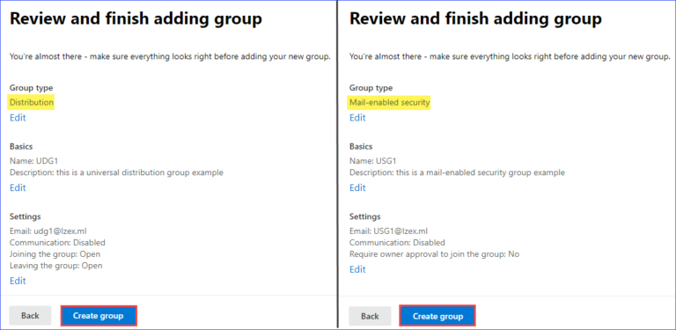Click the Joining the group: Open line
676x330 pixels.
pos(55,254)
